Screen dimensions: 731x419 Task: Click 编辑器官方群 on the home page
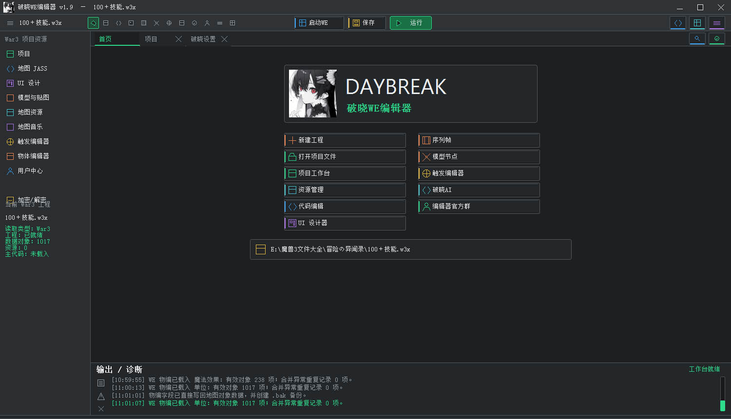(x=479, y=207)
